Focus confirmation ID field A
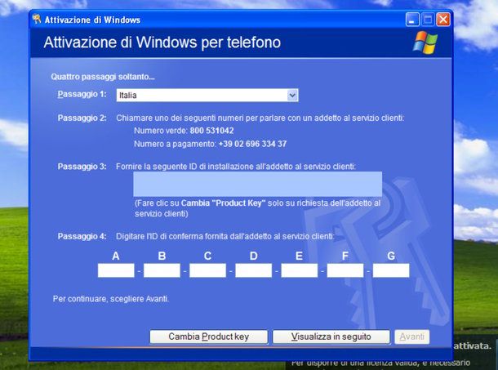 (x=116, y=270)
